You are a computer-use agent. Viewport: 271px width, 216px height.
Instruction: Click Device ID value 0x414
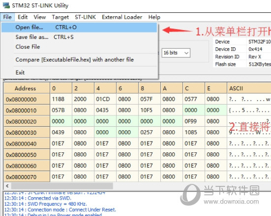(x=255, y=49)
